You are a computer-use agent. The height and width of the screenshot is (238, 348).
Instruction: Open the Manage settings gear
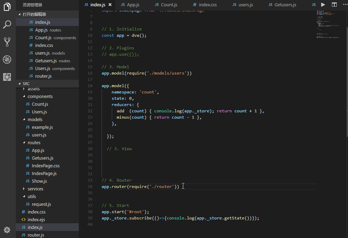(7, 230)
